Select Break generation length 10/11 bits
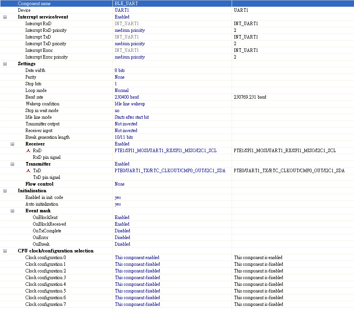This screenshot has width=354, height=311. click(124, 137)
